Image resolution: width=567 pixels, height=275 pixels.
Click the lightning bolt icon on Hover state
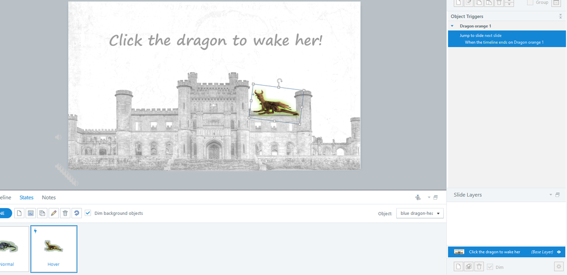pos(35,231)
